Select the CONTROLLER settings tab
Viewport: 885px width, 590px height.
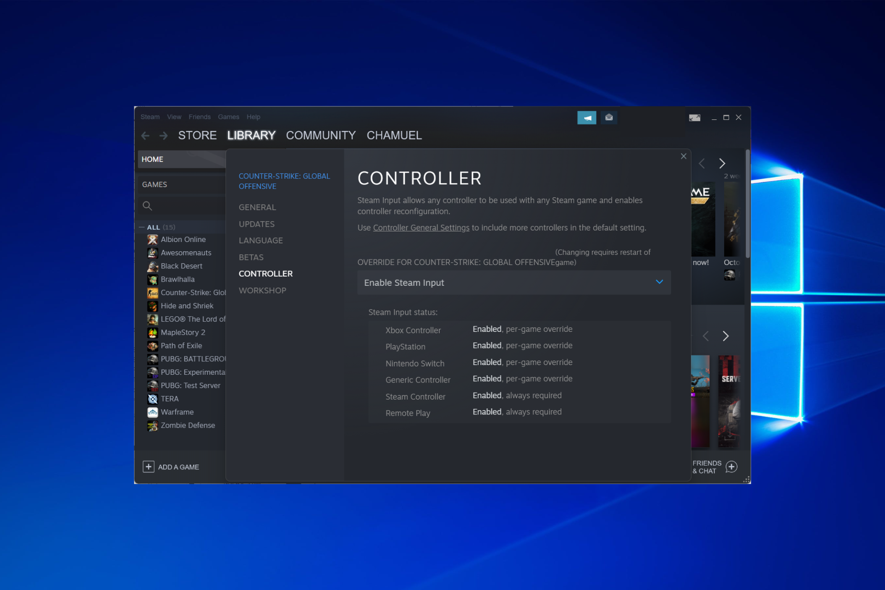265,273
